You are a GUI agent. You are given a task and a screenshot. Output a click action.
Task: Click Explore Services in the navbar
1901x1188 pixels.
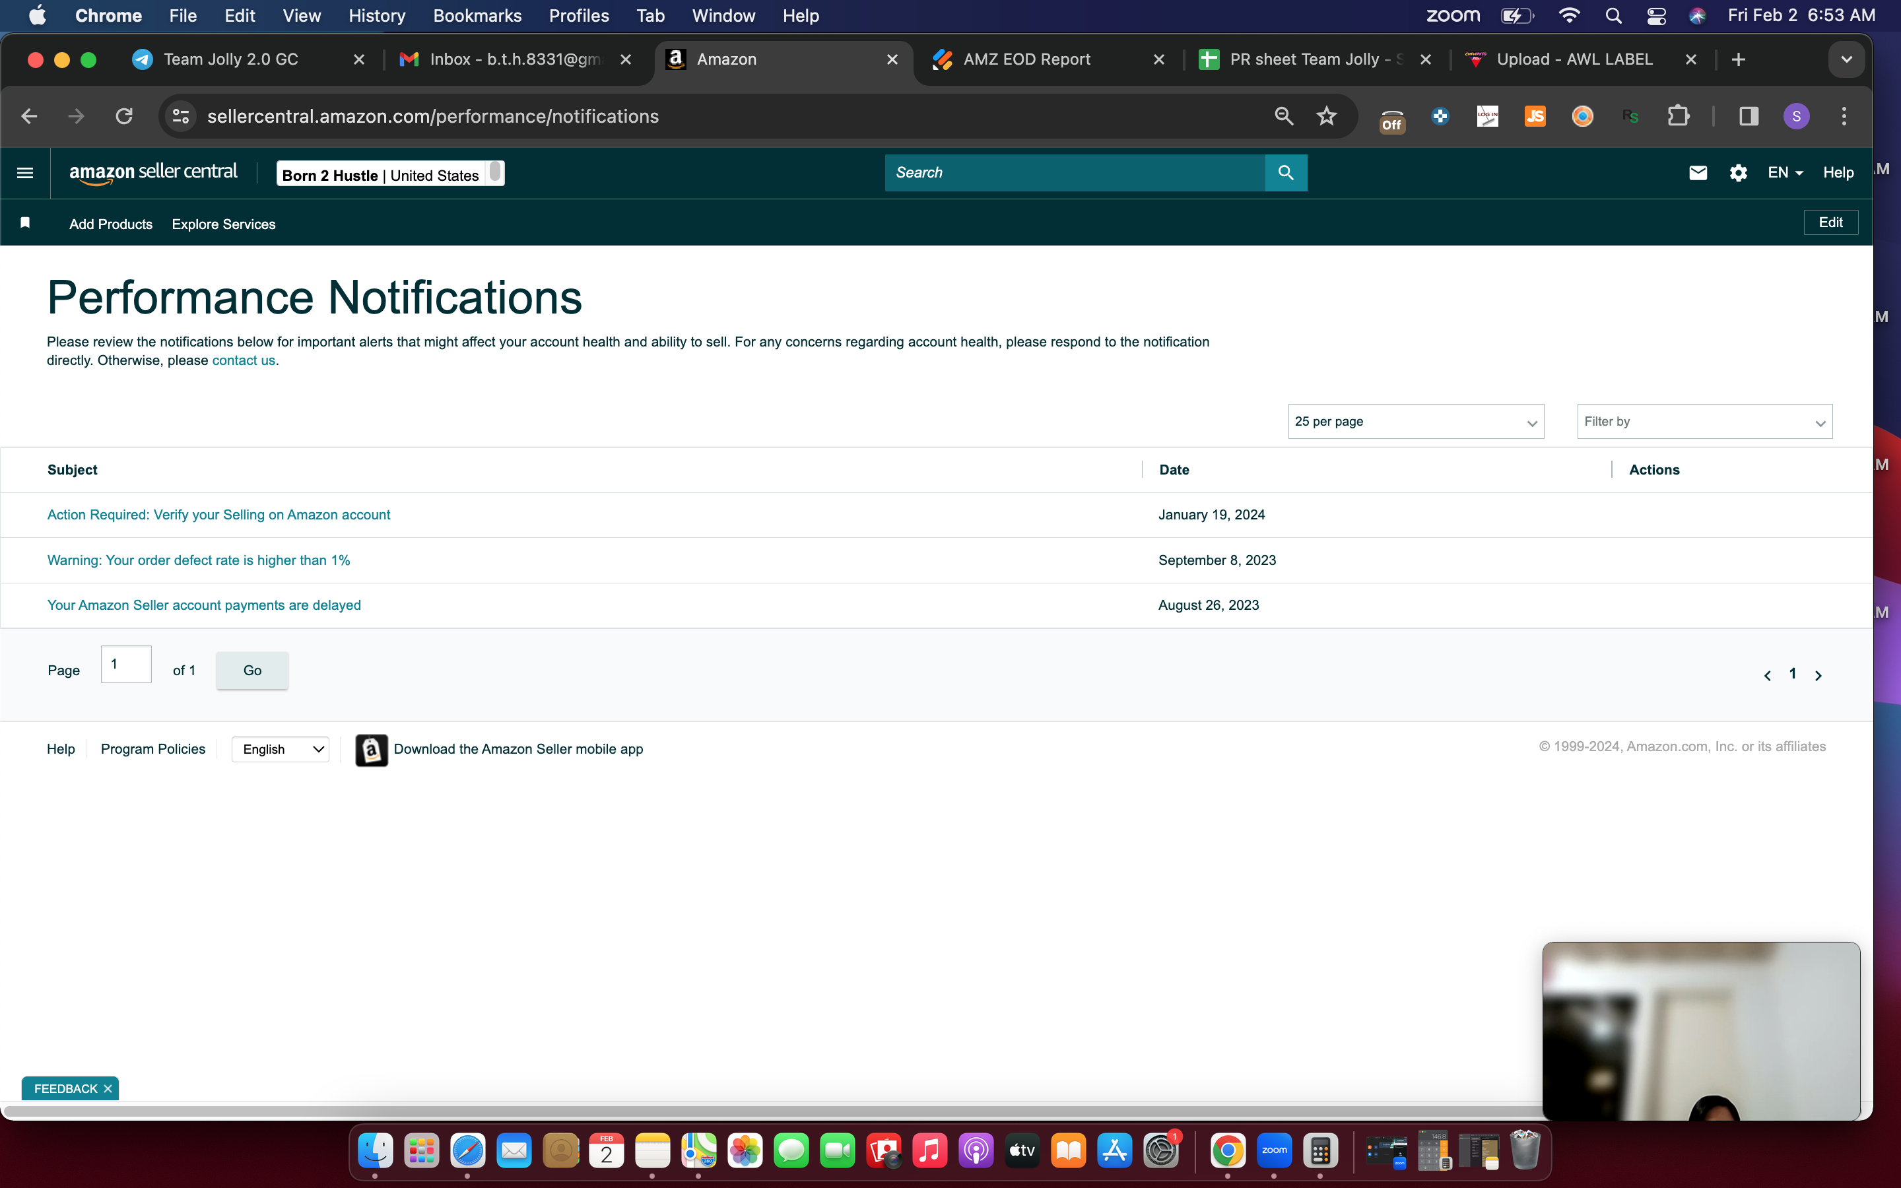(x=224, y=224)
